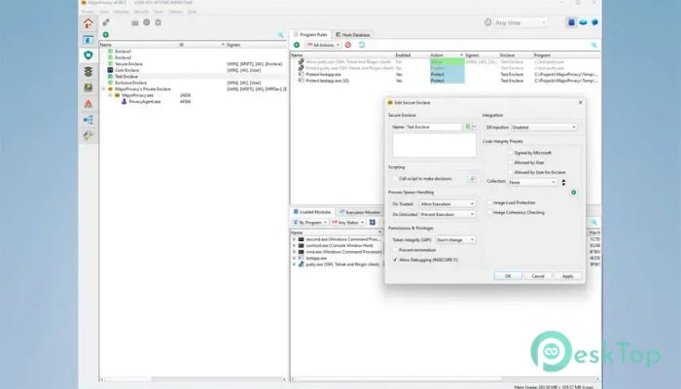The height and width of the screenshot is (389, 681).
Task: Switch to the Program Rules tab
Action: click(x=310, y=35)
